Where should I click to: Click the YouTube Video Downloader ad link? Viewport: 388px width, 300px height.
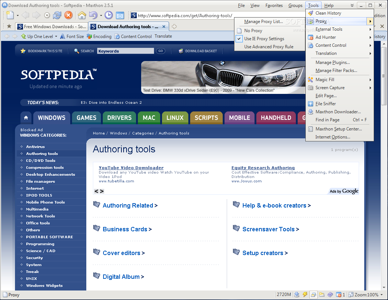[131, 168]
